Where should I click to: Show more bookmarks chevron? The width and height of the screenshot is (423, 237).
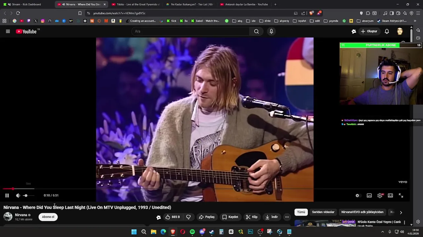pyautogui.click(x=415, y=21)
